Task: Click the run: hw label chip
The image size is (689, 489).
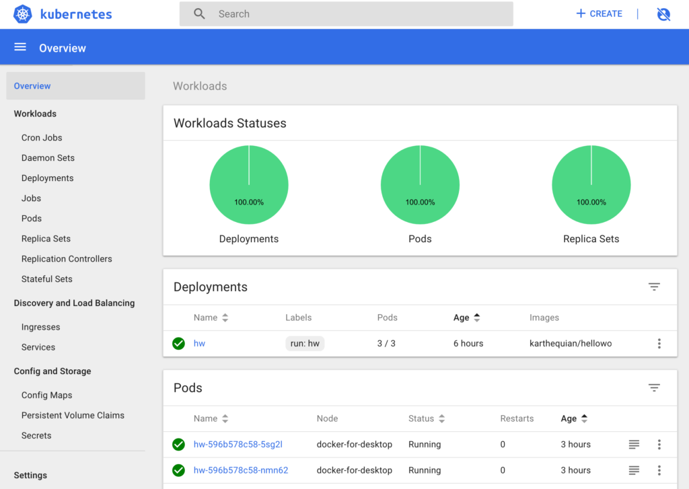Action: [305, 344]
